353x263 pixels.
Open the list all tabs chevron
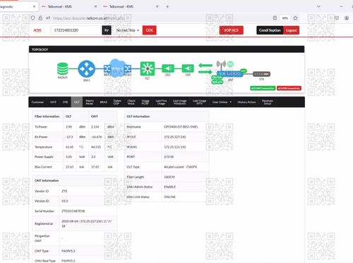pyautogui.click(x=318, y=6)
